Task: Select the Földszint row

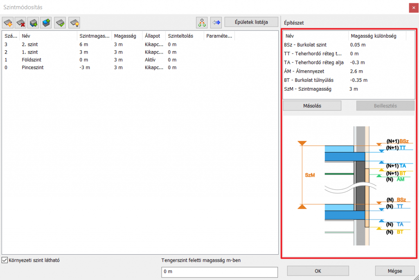Action: pos(140,60)
